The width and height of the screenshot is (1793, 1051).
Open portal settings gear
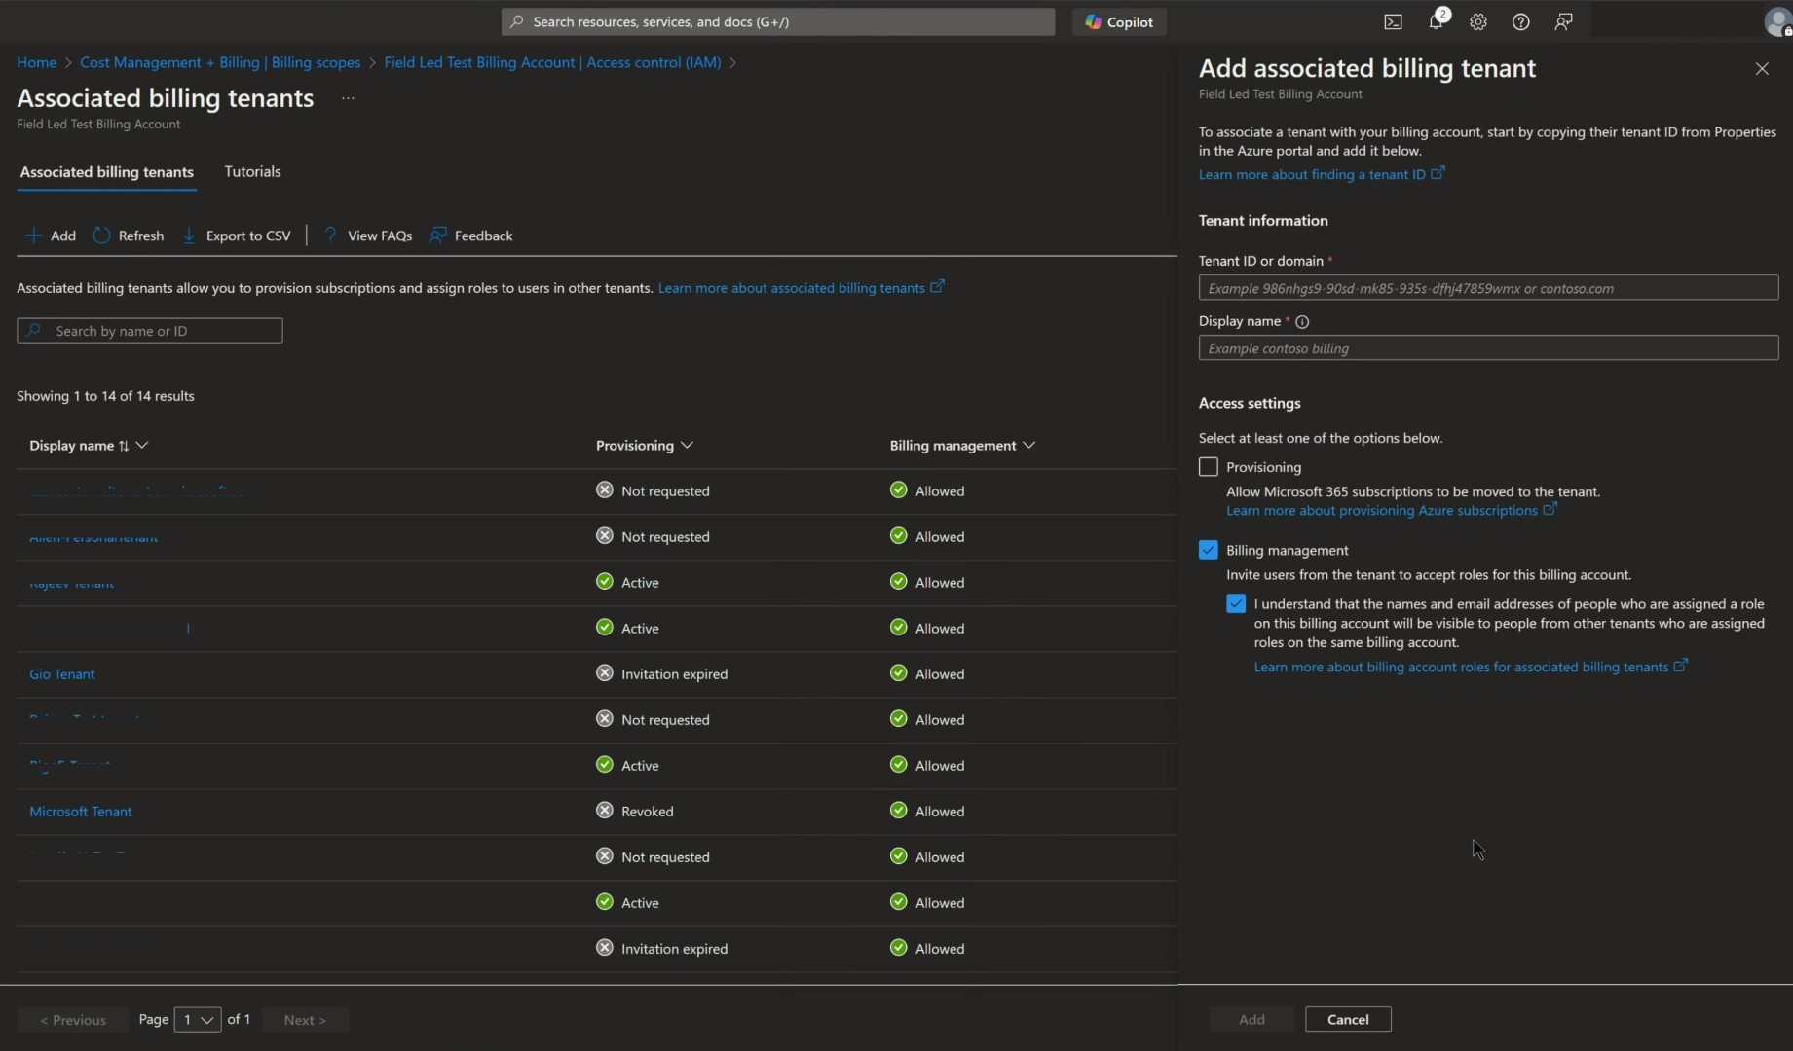click(1478, 21)
